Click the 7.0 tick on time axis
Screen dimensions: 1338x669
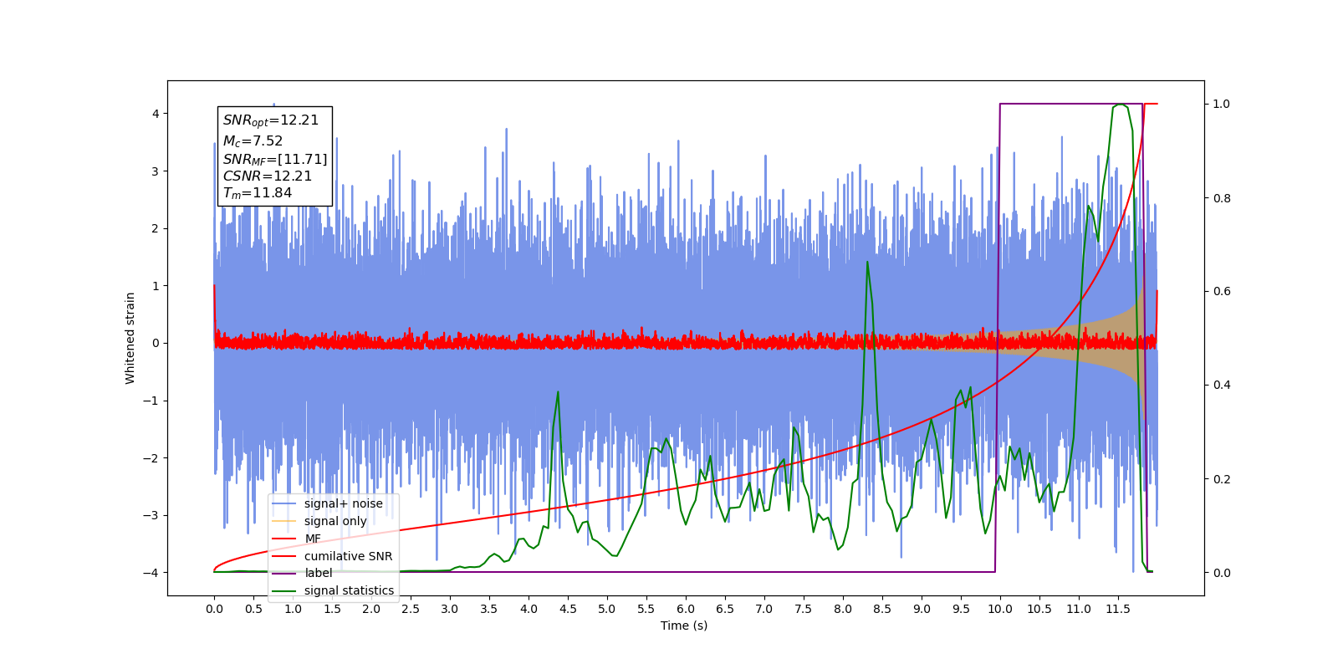click(764, 609)
